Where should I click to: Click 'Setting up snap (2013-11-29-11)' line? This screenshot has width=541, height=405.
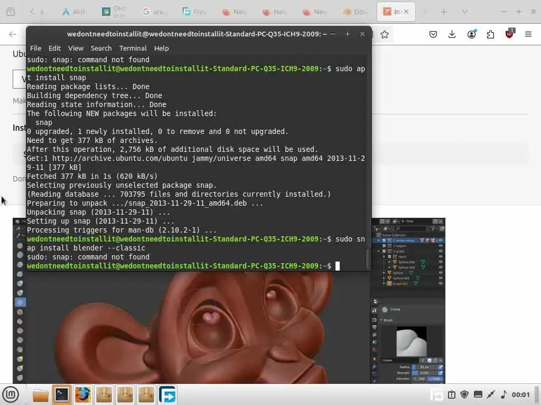point(101,221)
